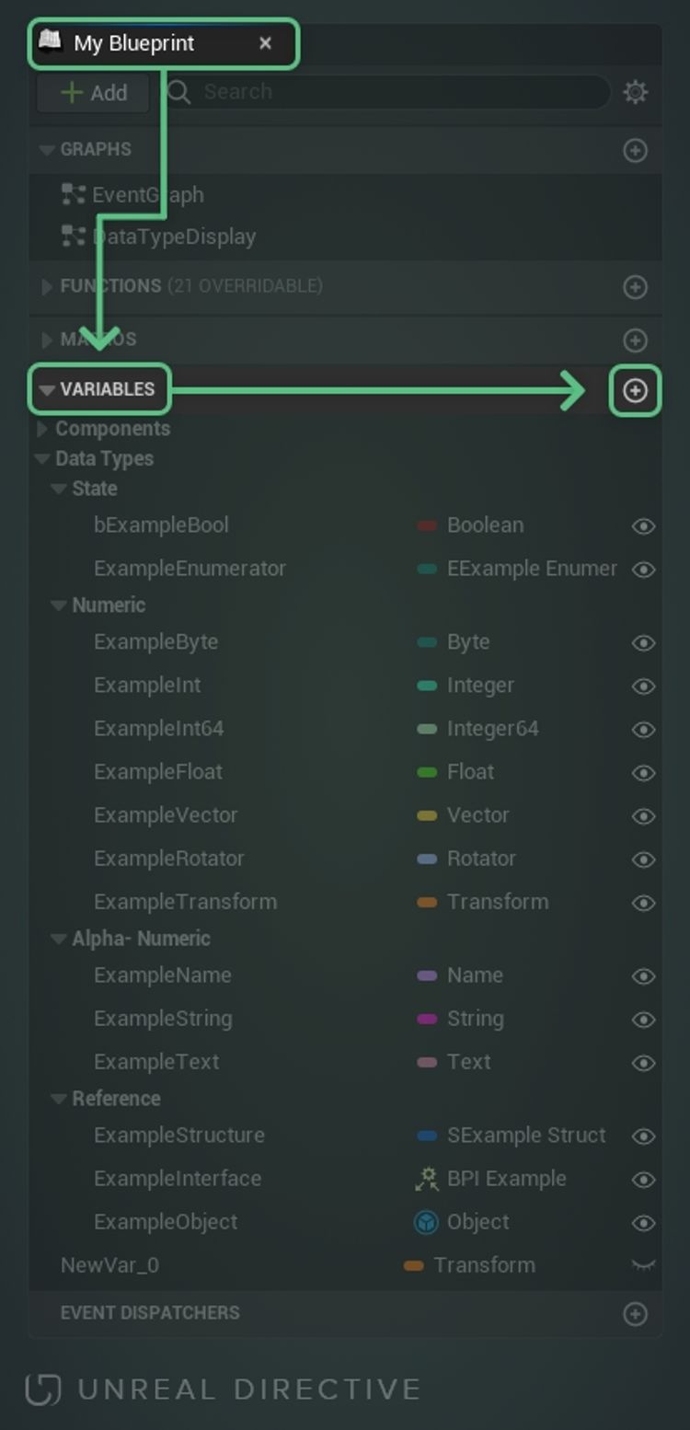This screenshot has height=1430, width=690.
Task: Open the panel settings gear
Action: (x=635, y=92)
